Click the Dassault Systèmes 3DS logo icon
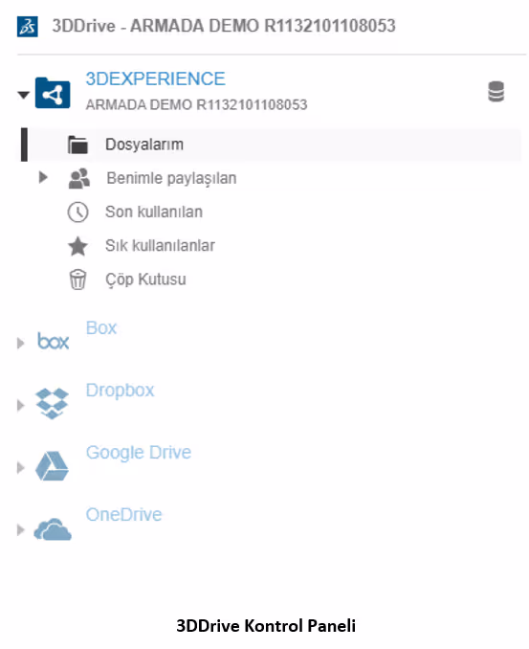Image resolution: width=529 pixels, height=649 pixels. tap(28, 27)
